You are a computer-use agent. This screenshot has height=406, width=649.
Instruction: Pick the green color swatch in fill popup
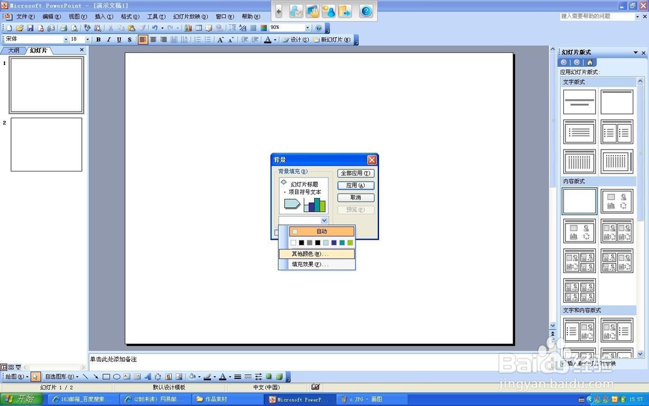pyautogui.click(x=350, y=243)
